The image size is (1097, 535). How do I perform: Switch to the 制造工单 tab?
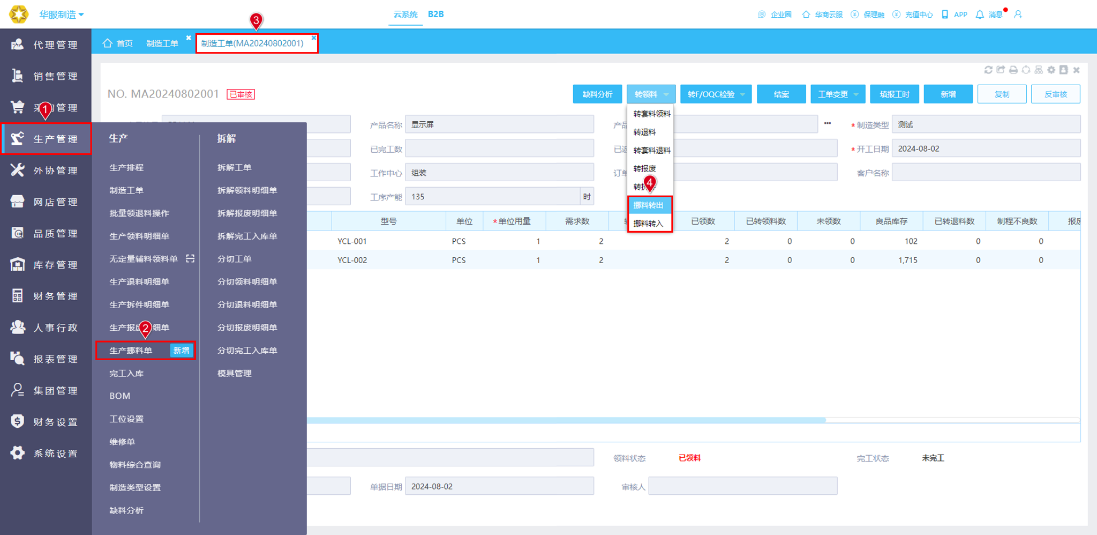click(x=162, y=43)
